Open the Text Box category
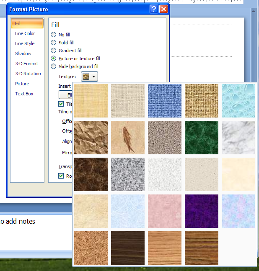Viewport: 259px width, 271px height. [24, 94]
